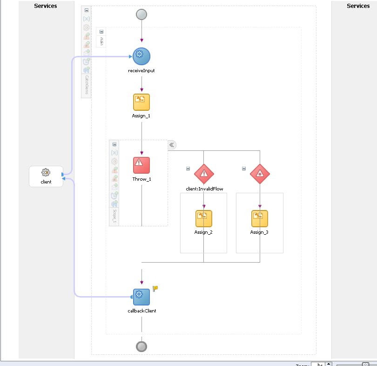Click the unnamed catch-all fault handler diamond

click(x=260, y=173)
